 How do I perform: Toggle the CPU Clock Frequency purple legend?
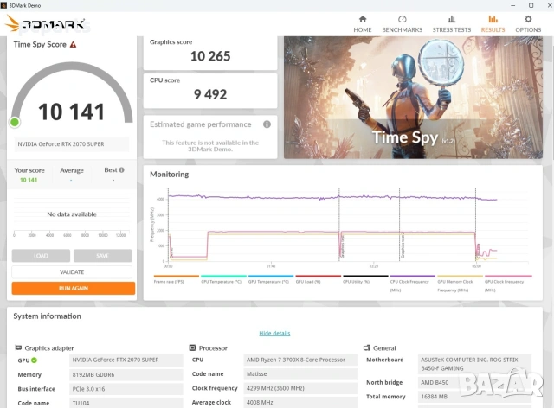[x=413, y=283]
